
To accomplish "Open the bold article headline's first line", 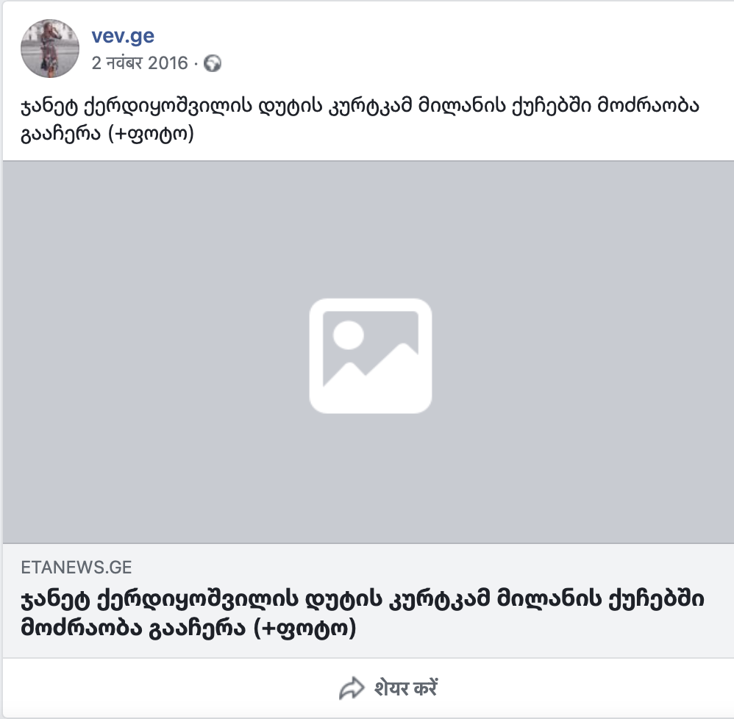I will click(x=363, y=600).
